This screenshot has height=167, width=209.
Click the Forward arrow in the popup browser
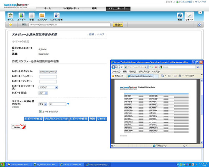point(118,67)
